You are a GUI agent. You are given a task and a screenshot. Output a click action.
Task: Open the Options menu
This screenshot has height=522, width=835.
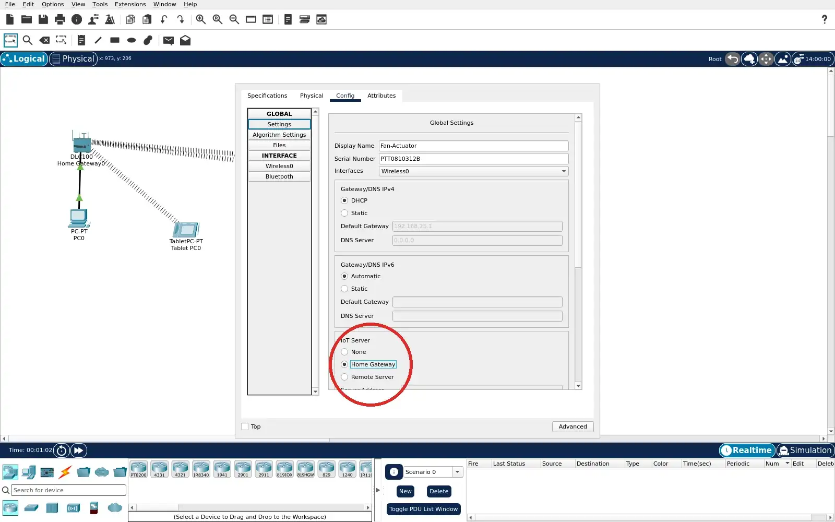coord(53,4)
